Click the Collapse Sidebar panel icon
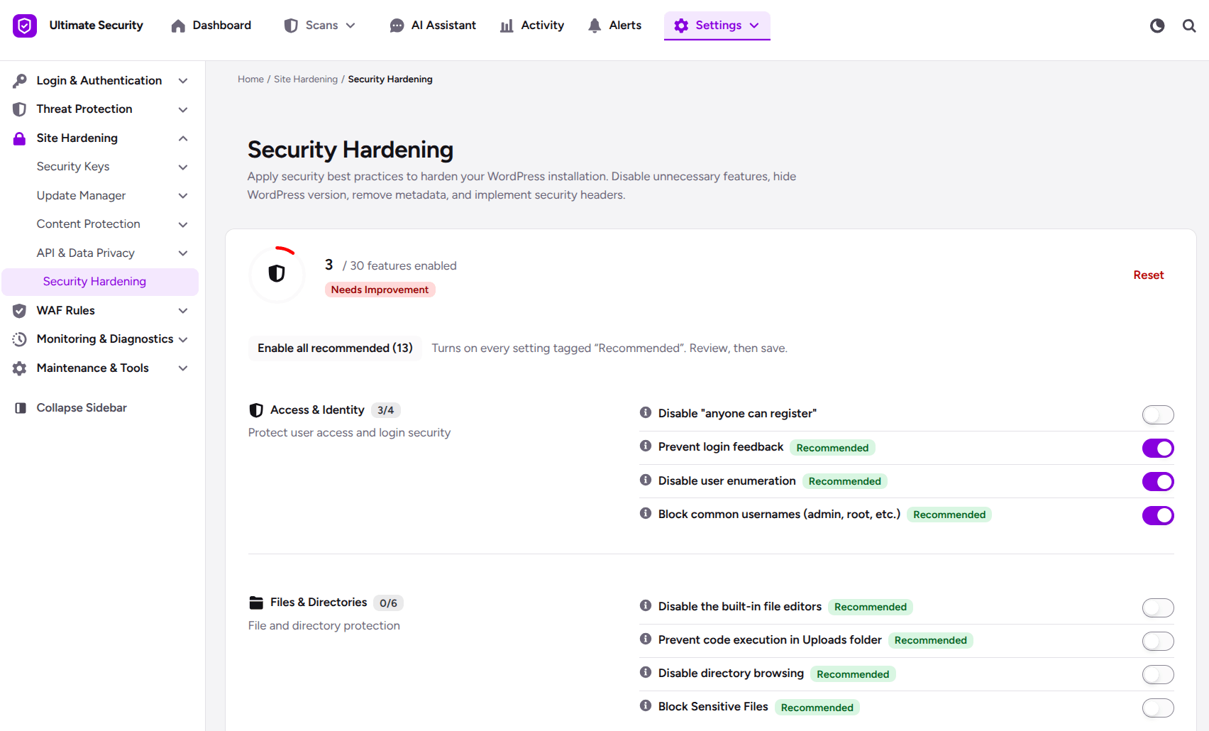The height and width of the screenshot is (731, 1209). point(21,408)
